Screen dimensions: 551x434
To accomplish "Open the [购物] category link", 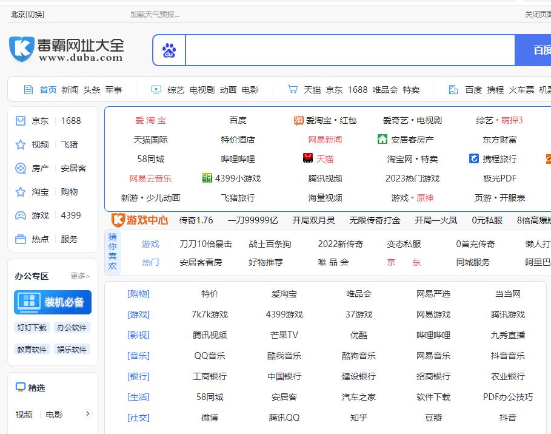I will pos(138,294).
